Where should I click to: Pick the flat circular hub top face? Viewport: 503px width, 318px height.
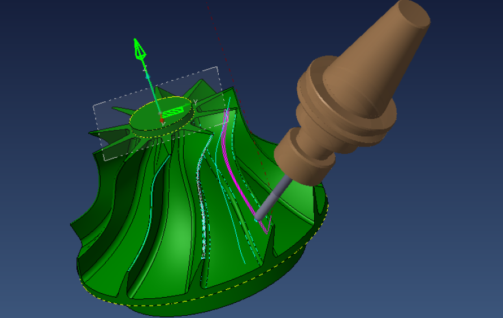point(150,120)
